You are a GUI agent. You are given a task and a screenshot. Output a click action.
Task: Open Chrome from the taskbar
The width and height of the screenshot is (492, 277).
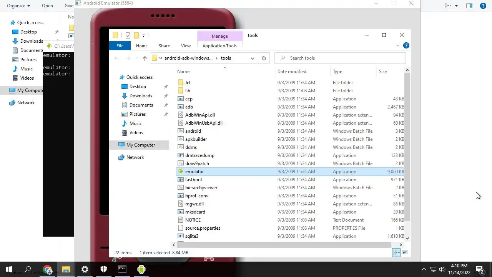coord(48,269)
